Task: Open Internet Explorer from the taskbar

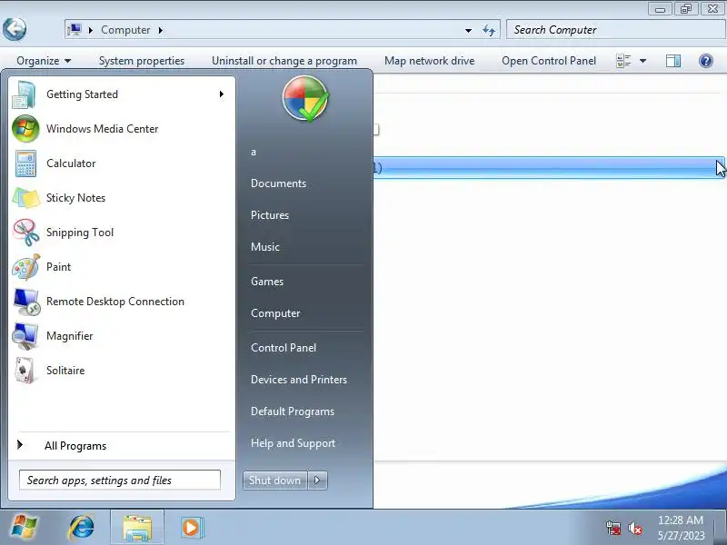Action: [81, 528]
